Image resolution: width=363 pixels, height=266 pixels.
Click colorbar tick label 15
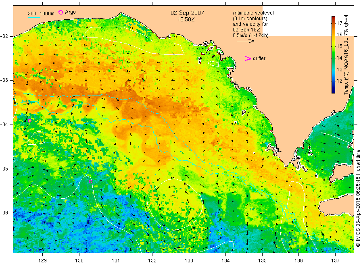pos(339,46)
